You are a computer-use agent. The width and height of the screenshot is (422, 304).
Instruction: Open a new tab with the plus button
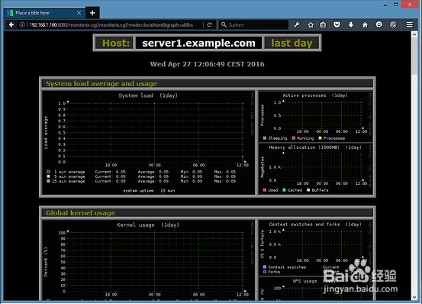[92, 13]
